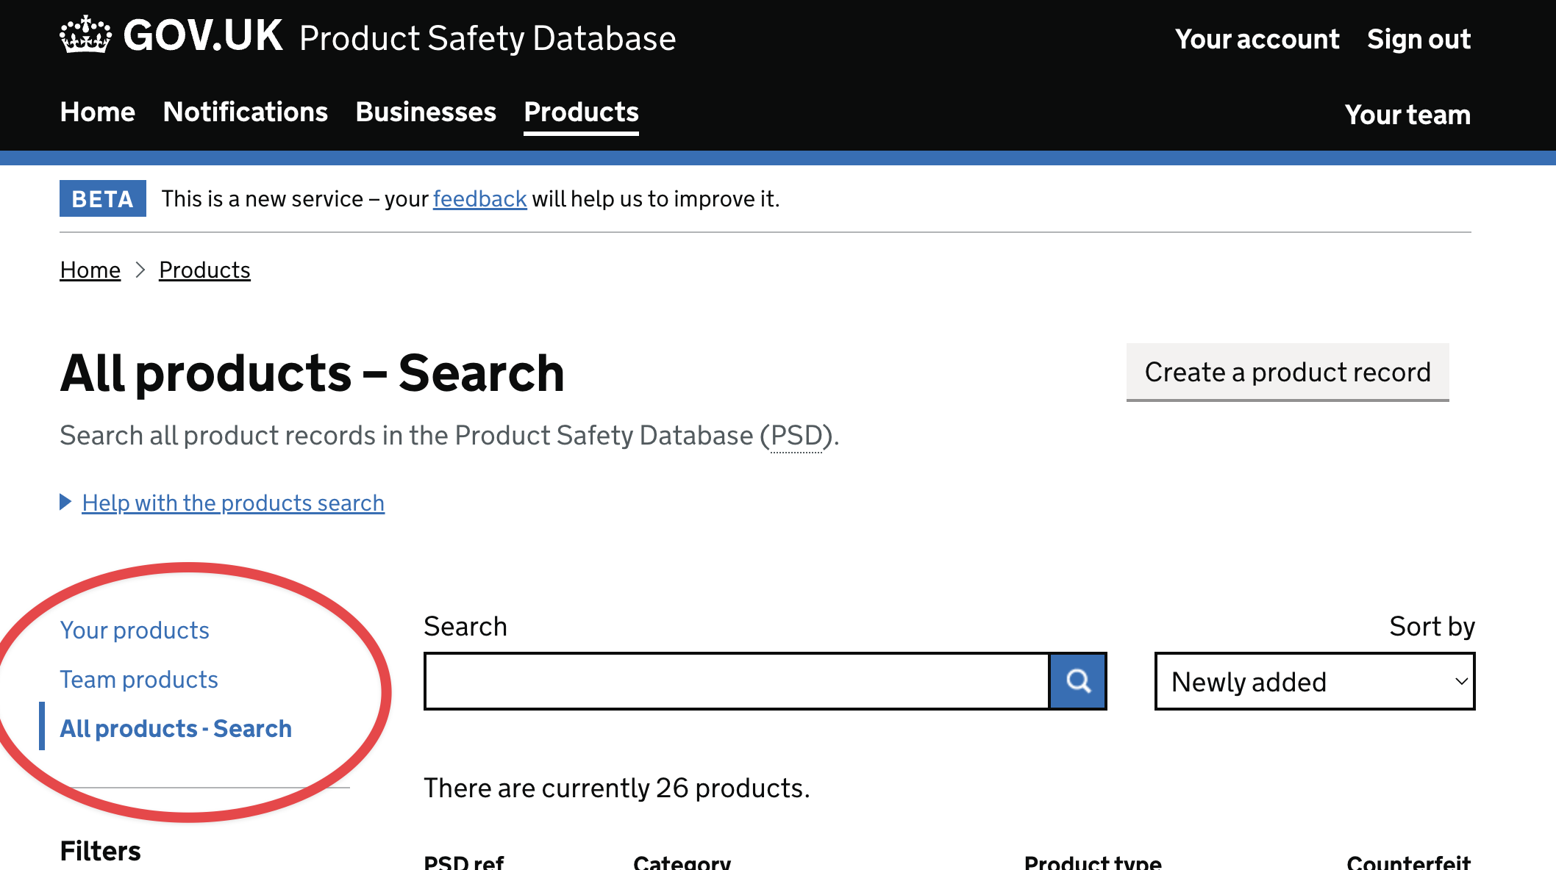This screenshot has height=870, width=1556.
Task: Toggle to 'Your products' view
Action: click(x=134, y=630)
